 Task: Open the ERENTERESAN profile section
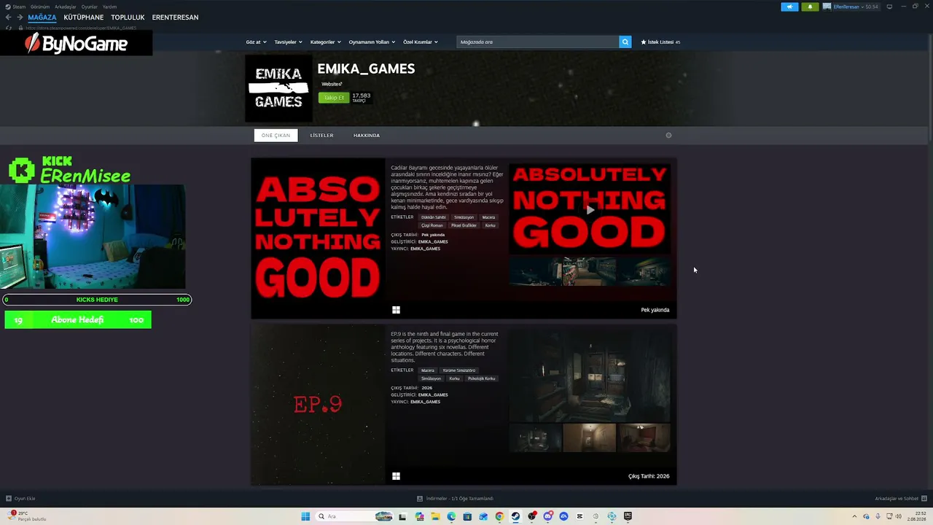tap(175, 17)
